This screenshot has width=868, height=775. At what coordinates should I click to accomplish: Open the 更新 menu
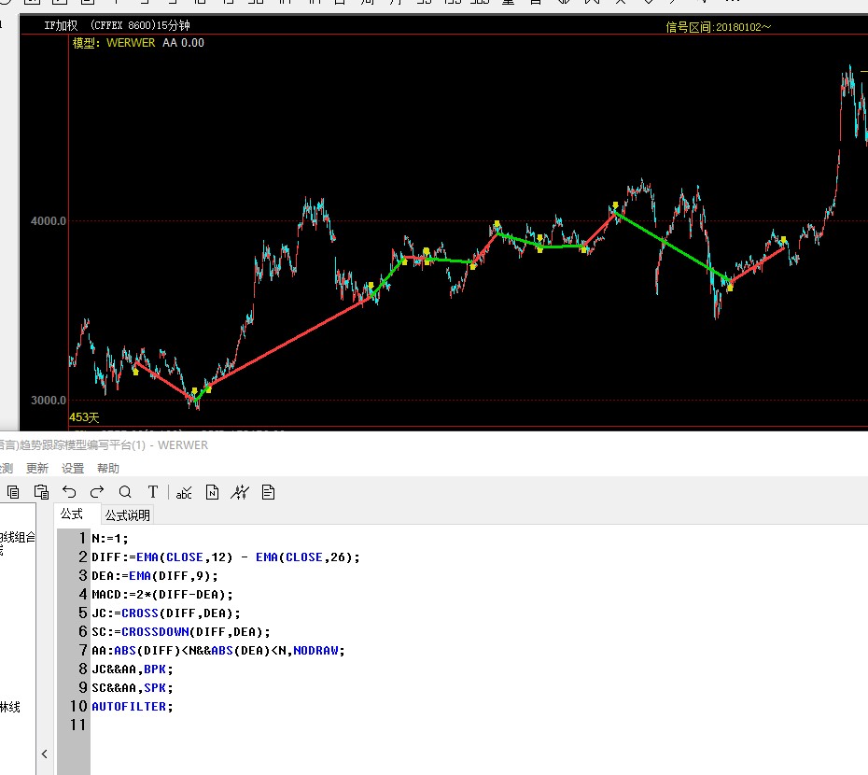(37, 469)
